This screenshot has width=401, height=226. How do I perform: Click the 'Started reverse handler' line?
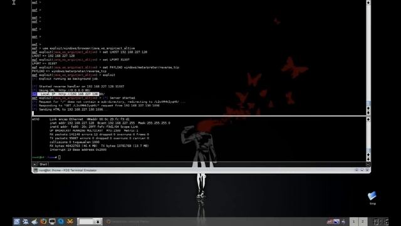78,87
